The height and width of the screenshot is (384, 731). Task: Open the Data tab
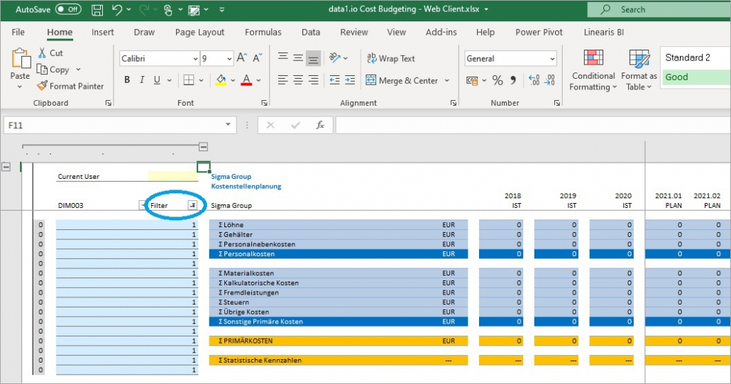tap(310, 32)
